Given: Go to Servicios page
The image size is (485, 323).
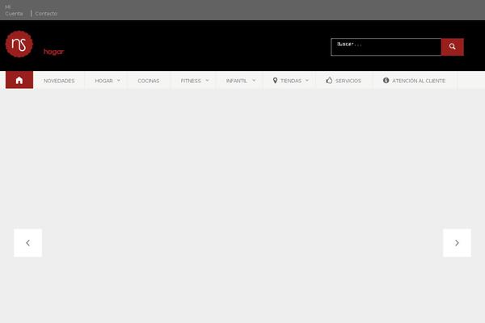Looking at the screenshot, I should coord(348,81).
